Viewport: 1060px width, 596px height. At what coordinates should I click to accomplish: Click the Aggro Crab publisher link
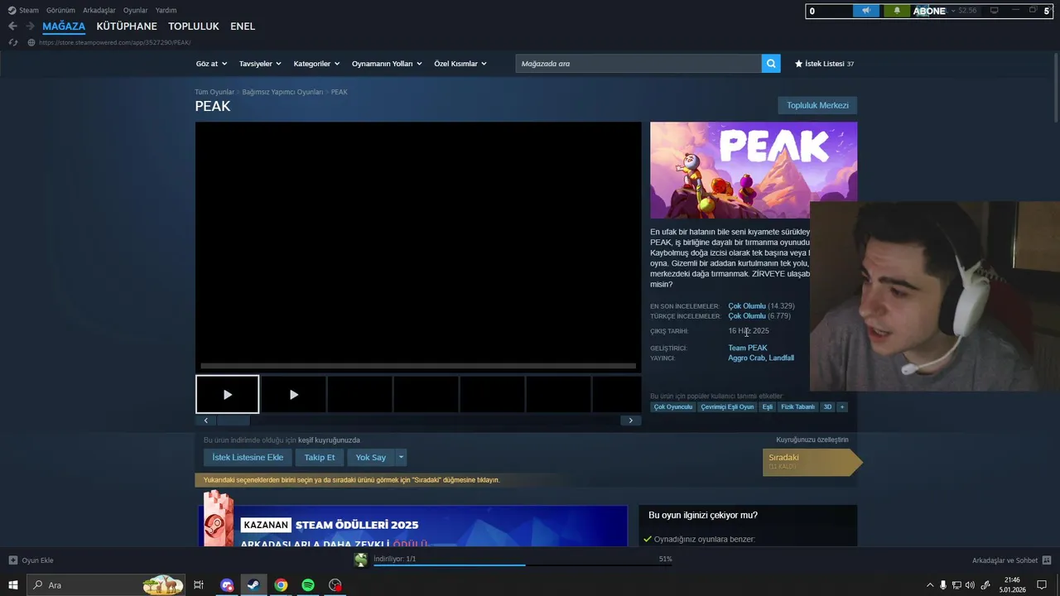(746, 358)
